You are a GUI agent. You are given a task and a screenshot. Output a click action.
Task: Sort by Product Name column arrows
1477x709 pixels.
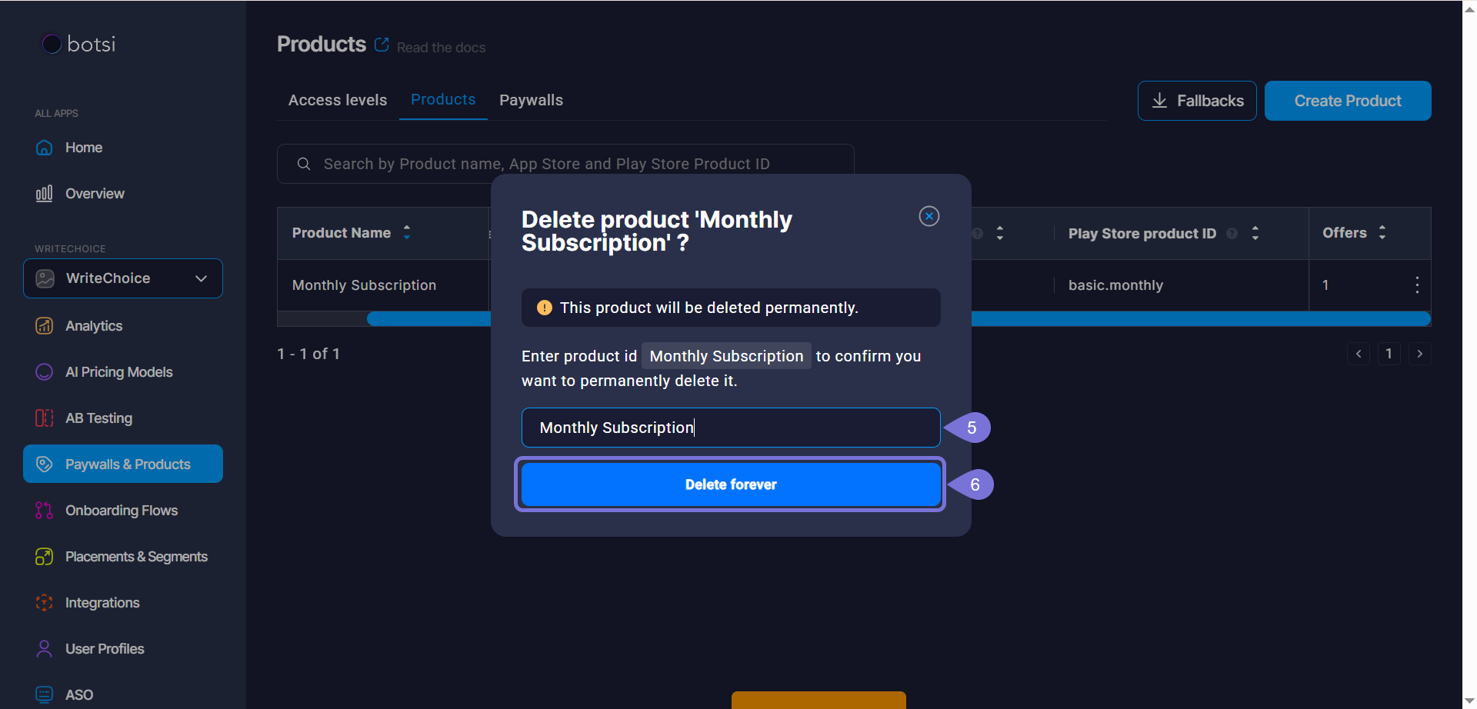click(407, 232)
